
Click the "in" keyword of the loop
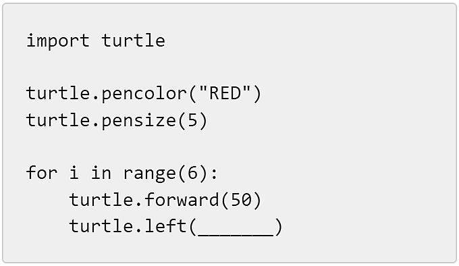tap(101, 172)
